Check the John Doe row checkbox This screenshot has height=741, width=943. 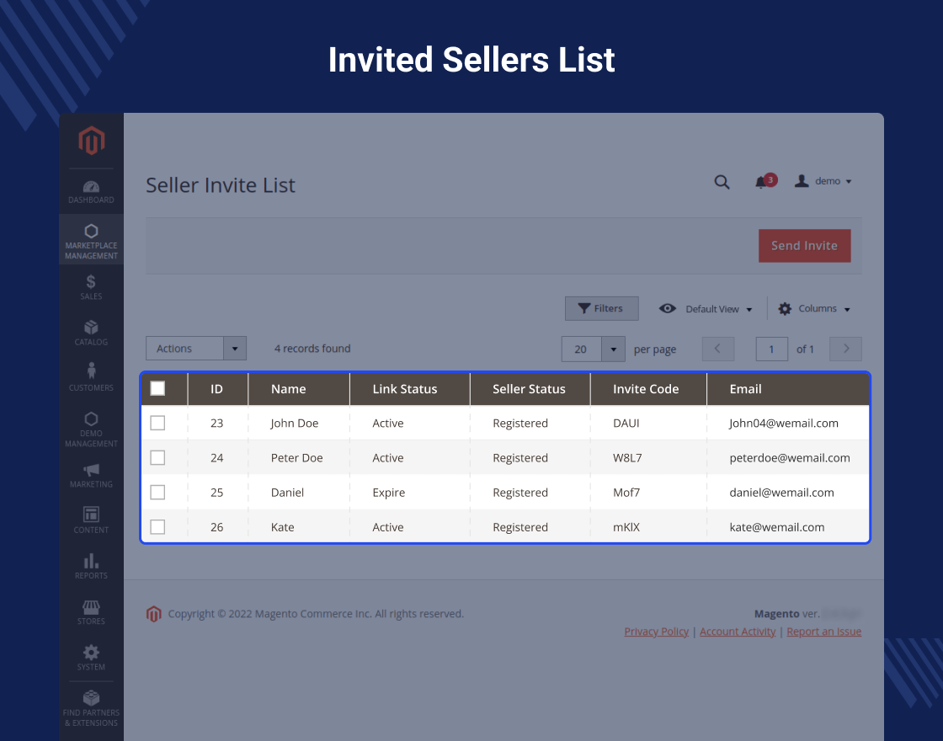pyautogui.click(x=157, y=423)
